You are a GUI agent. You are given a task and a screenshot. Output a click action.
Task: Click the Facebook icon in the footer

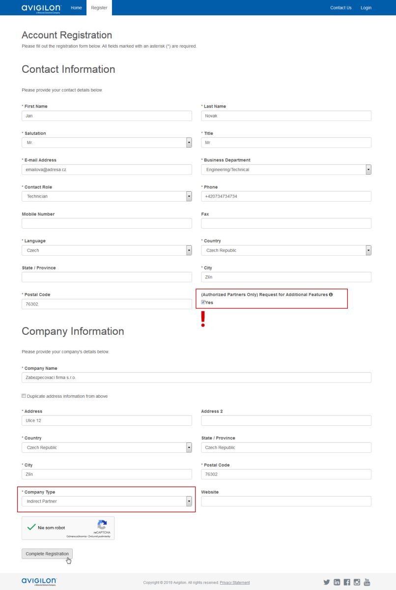click(347, 582)
